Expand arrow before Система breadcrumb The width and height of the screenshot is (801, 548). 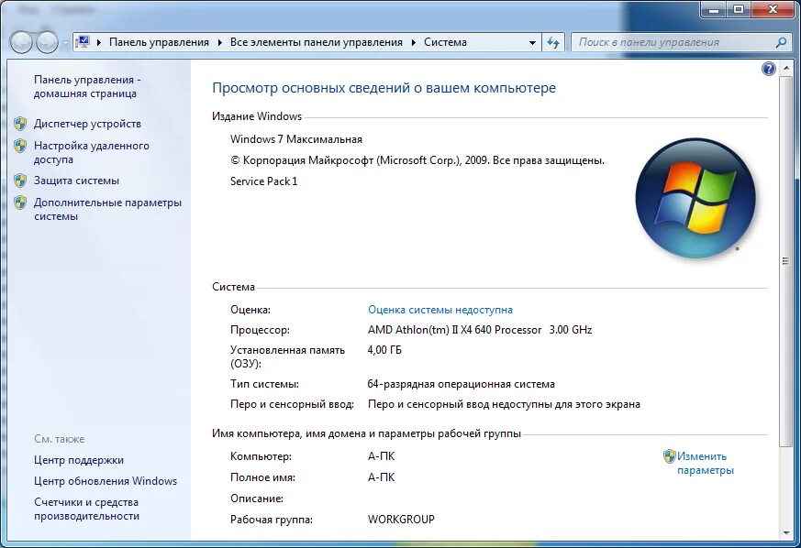pyautogui.click(x=414, y=42)
